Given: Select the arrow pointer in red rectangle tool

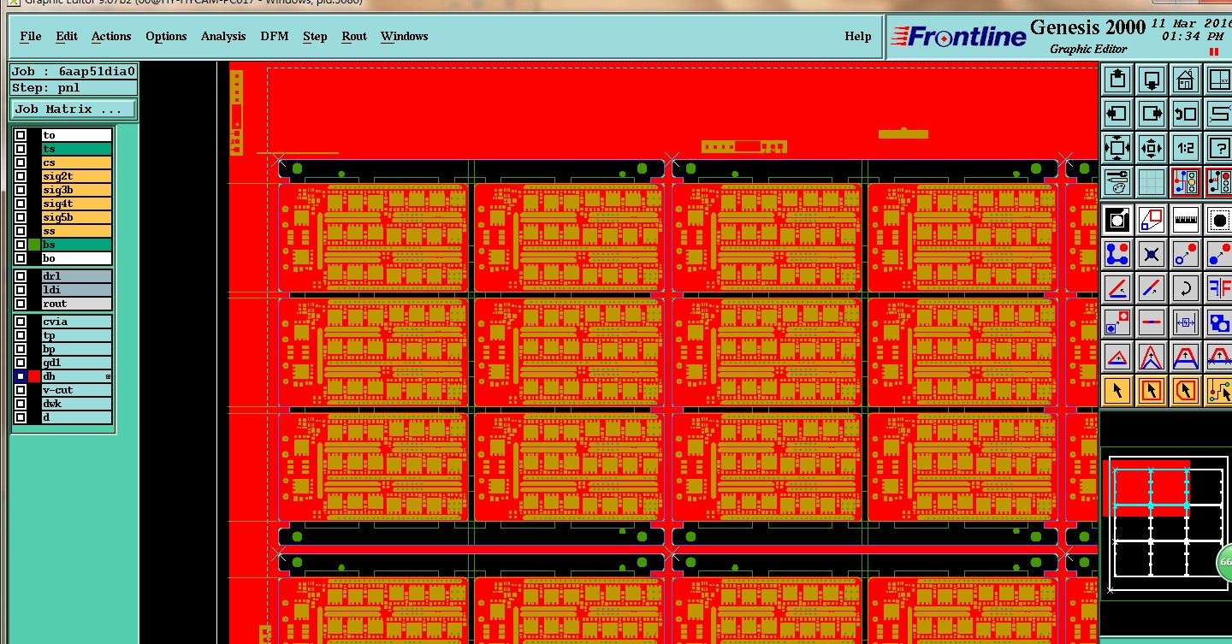Looking at the screenshot, I should [1152, 391].
